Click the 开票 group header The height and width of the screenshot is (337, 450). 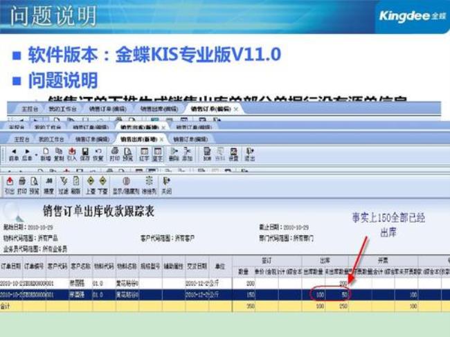[383, 260]
